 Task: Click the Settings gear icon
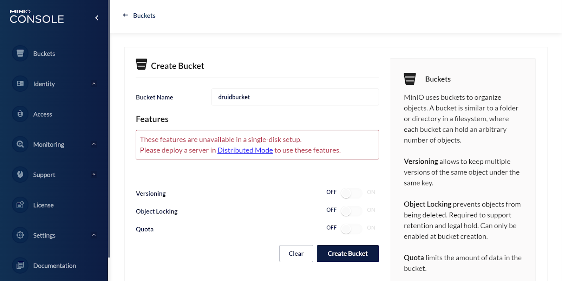tap(20, 235)
